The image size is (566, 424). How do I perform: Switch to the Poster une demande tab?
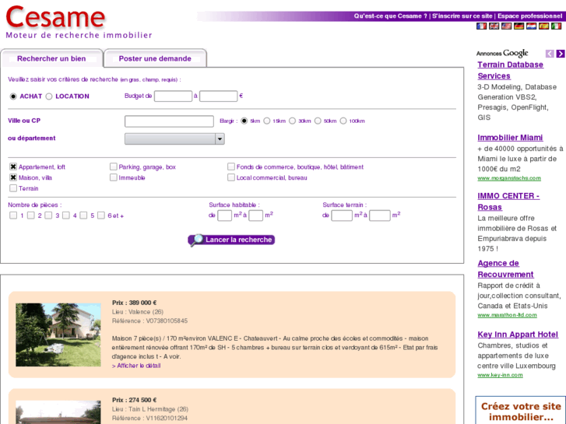pos(155,58)
